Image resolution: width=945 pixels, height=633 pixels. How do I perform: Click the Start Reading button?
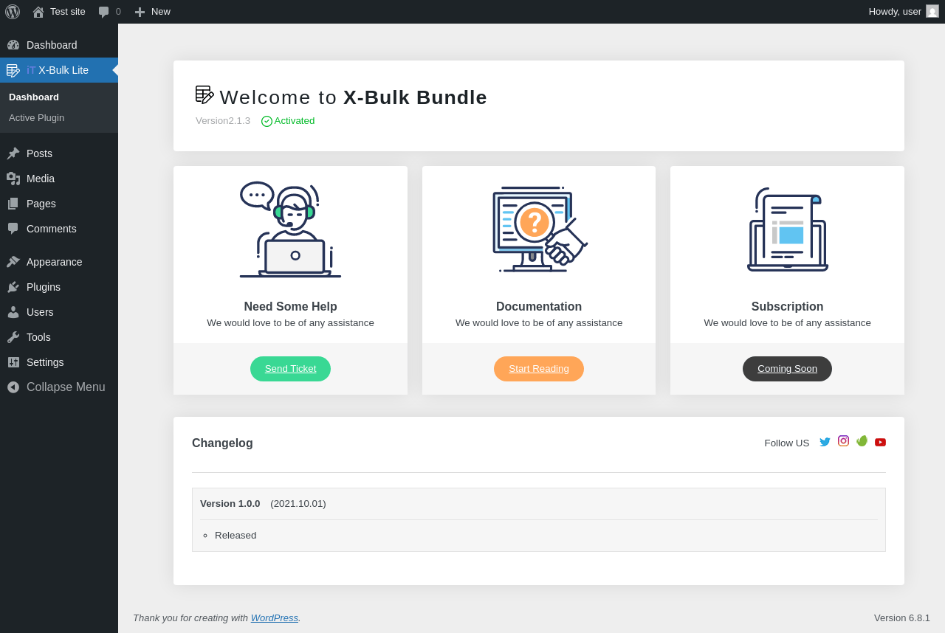[539, 369]
